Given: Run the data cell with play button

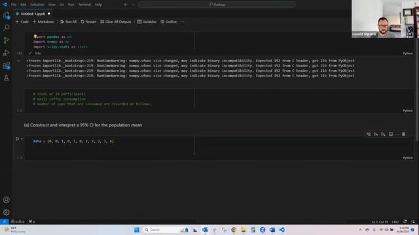Looking at the screenshot, I should (18, 139).
